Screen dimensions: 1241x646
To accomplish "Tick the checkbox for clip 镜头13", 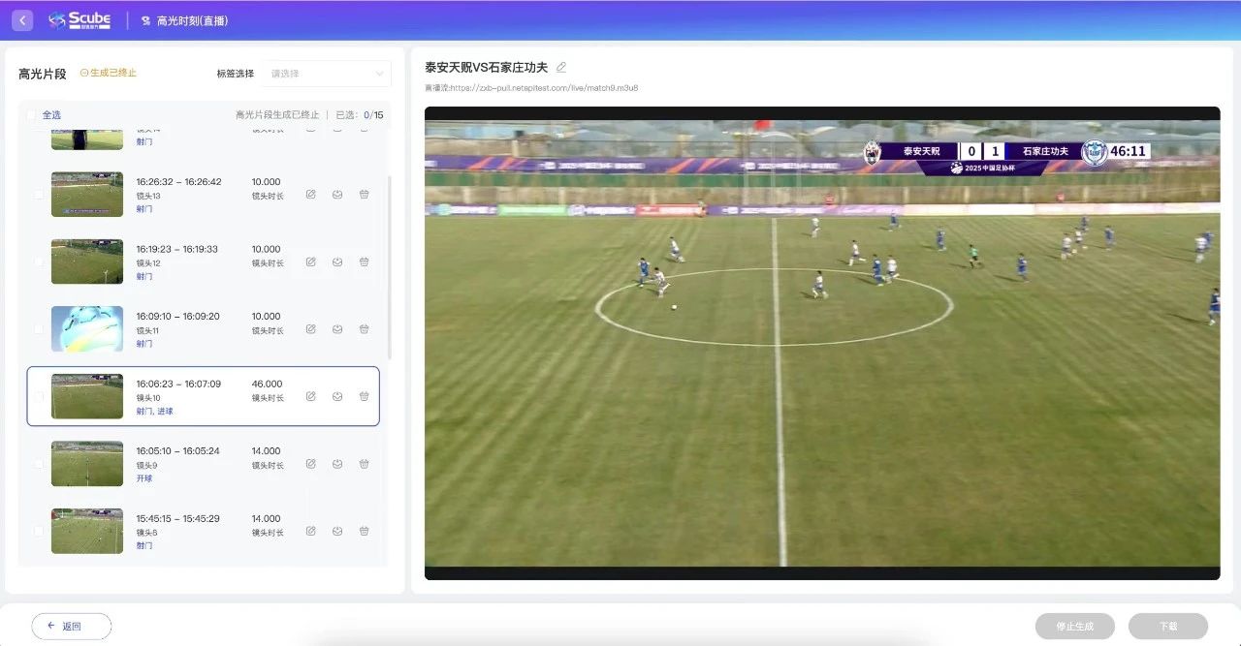I will (x=39, y=195).
